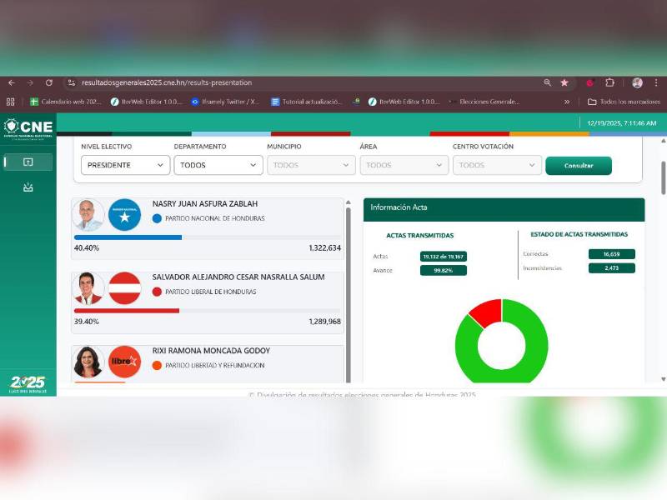Reload the page with the refresh icon

click(x=49, y=83)
